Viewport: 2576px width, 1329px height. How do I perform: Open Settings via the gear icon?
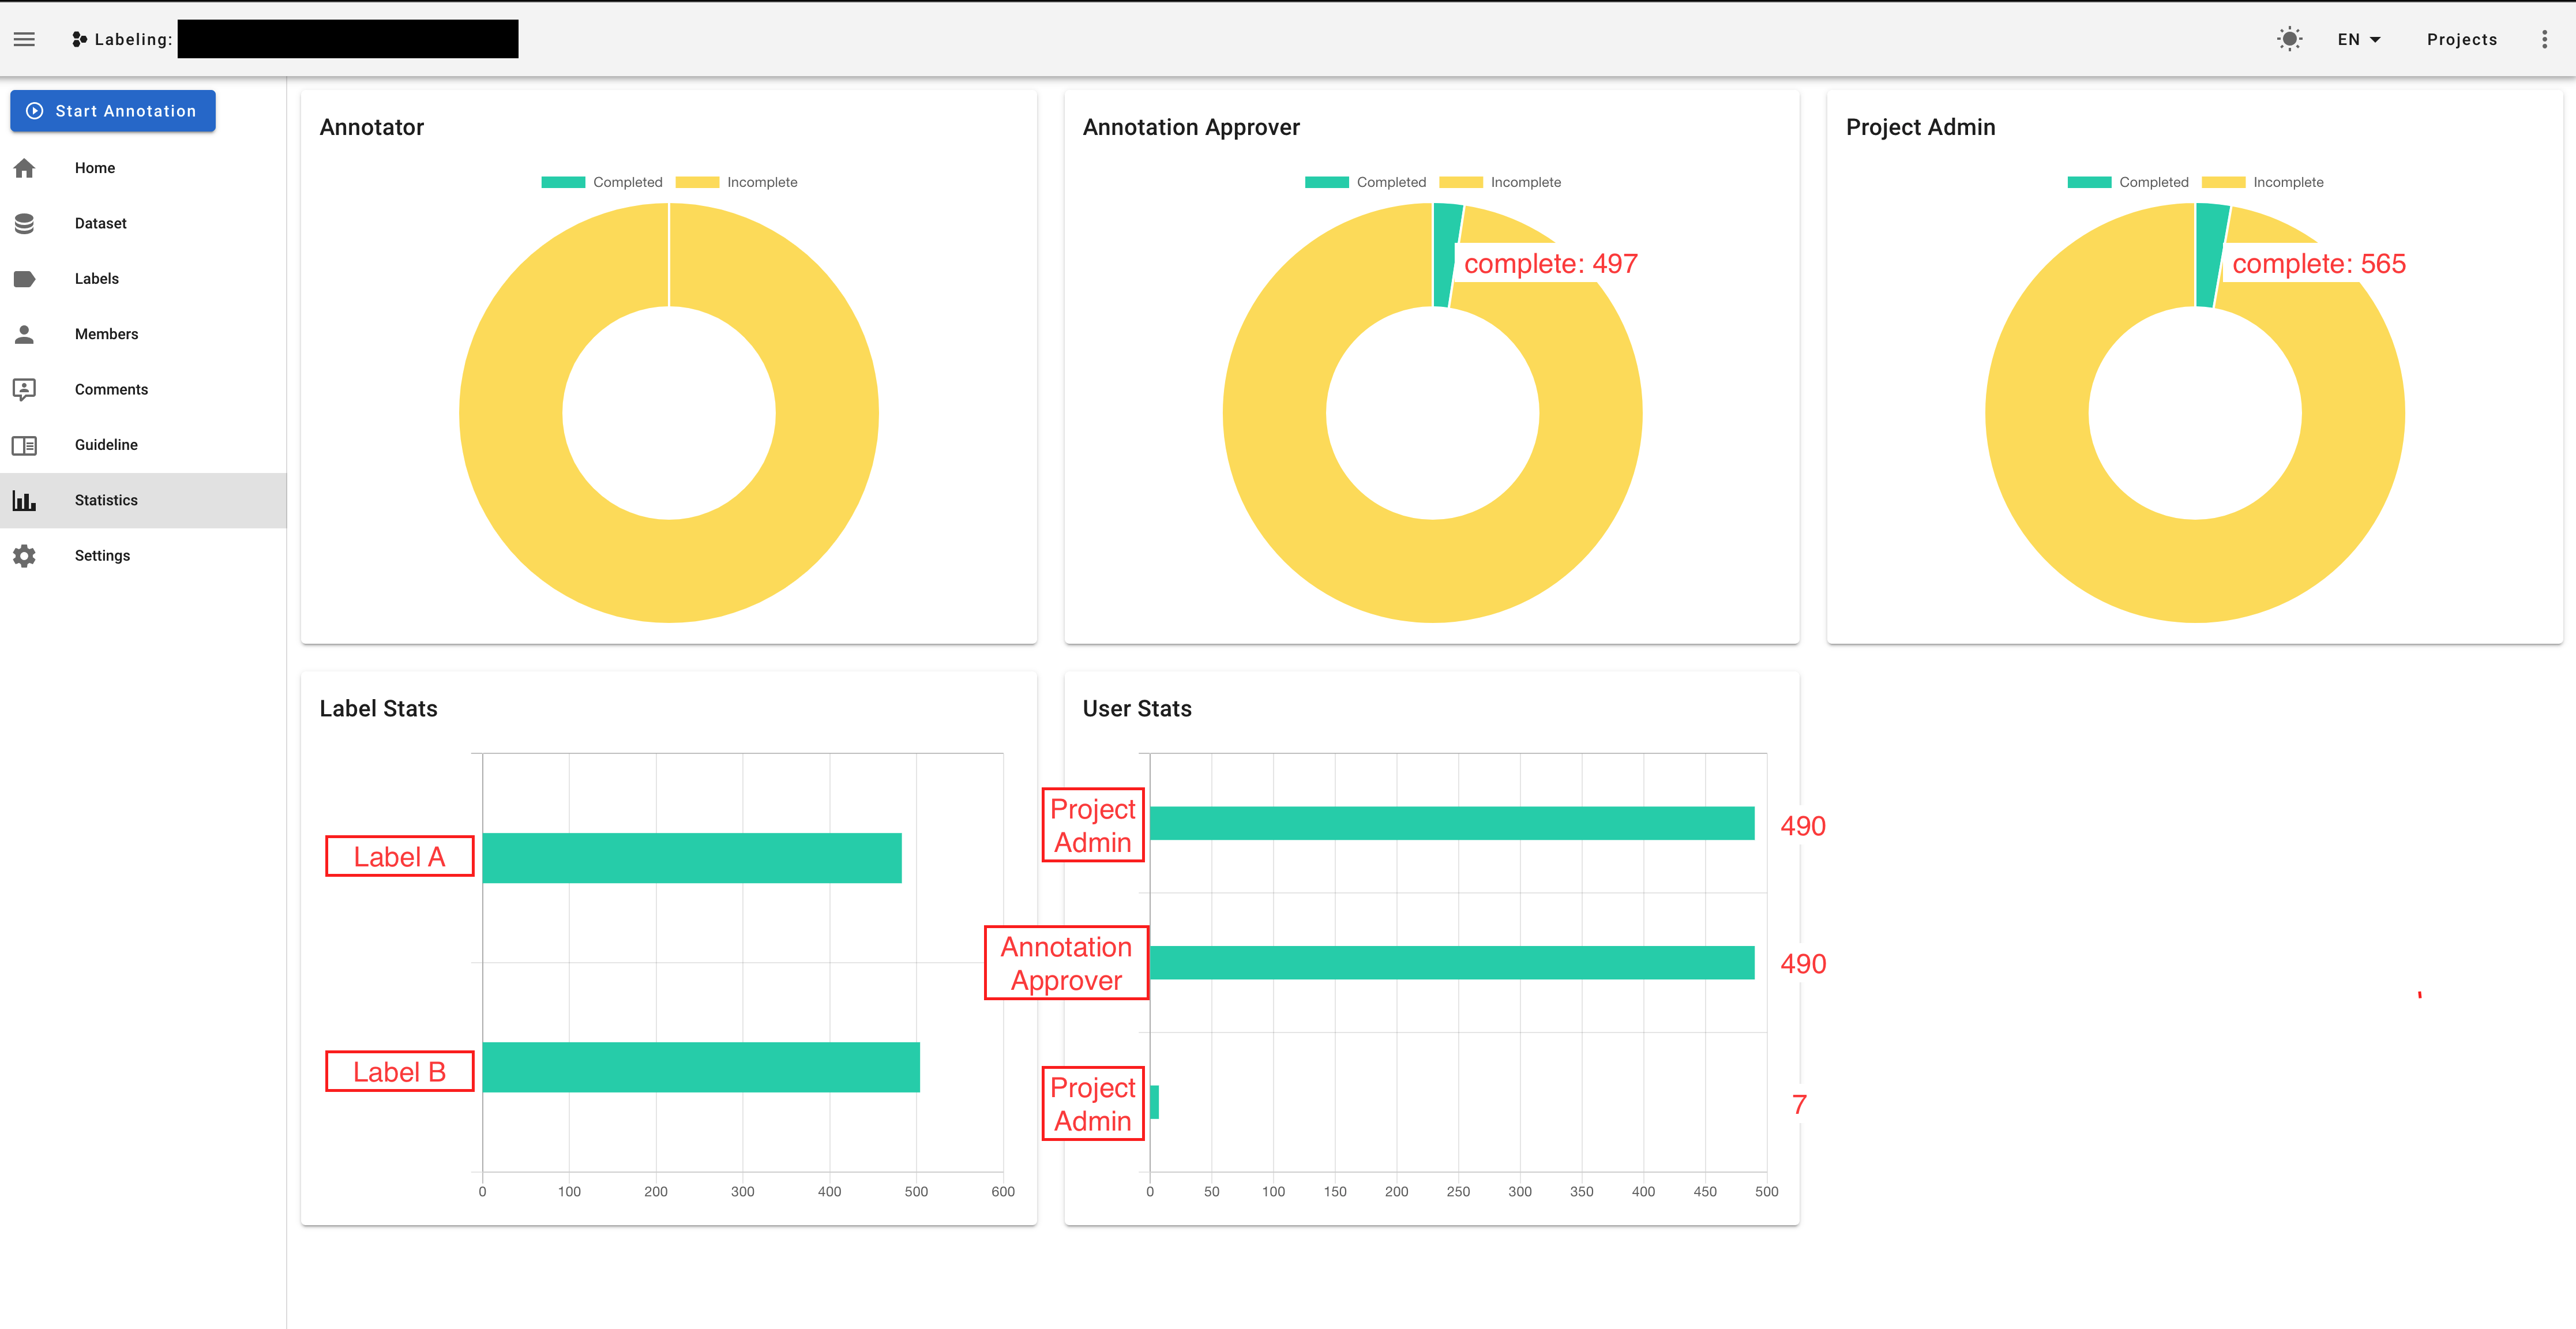25,555
